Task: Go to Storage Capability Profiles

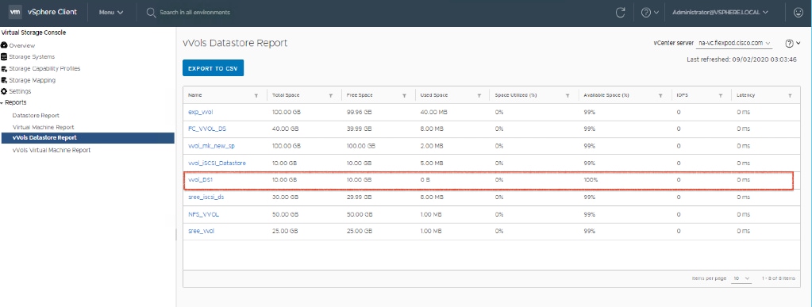Action: click(x=44, y=68)
